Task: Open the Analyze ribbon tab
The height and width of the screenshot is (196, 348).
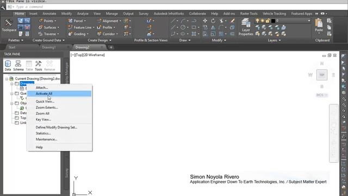Action: [83, 14]
